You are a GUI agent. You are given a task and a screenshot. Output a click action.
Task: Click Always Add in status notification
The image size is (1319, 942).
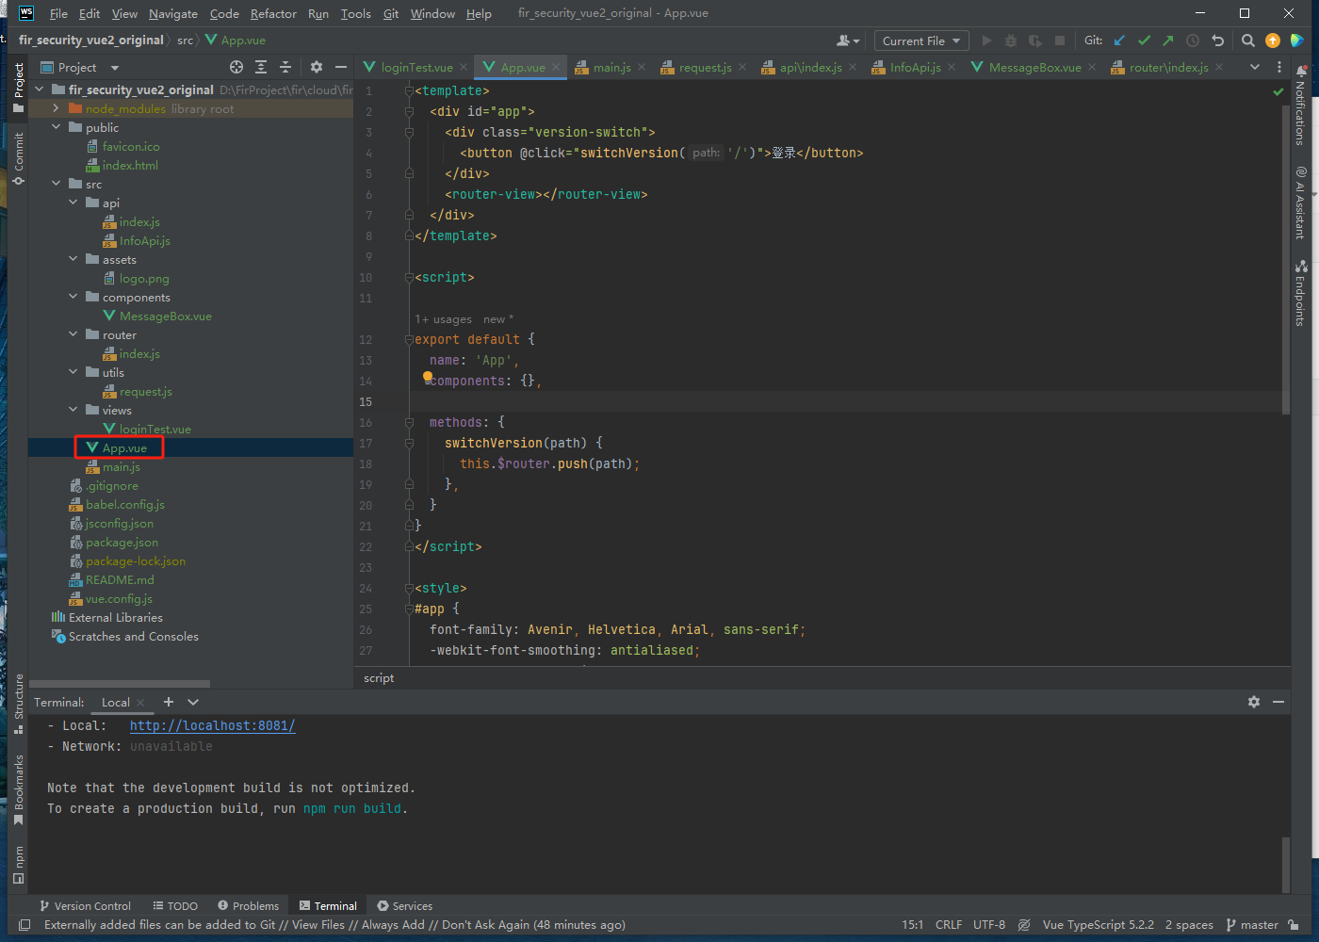pos(393,925)
